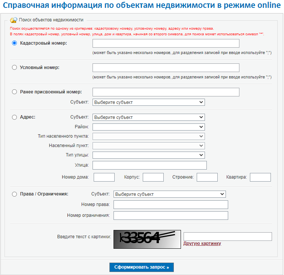Click the Улица text field

[x=149, y=165]
